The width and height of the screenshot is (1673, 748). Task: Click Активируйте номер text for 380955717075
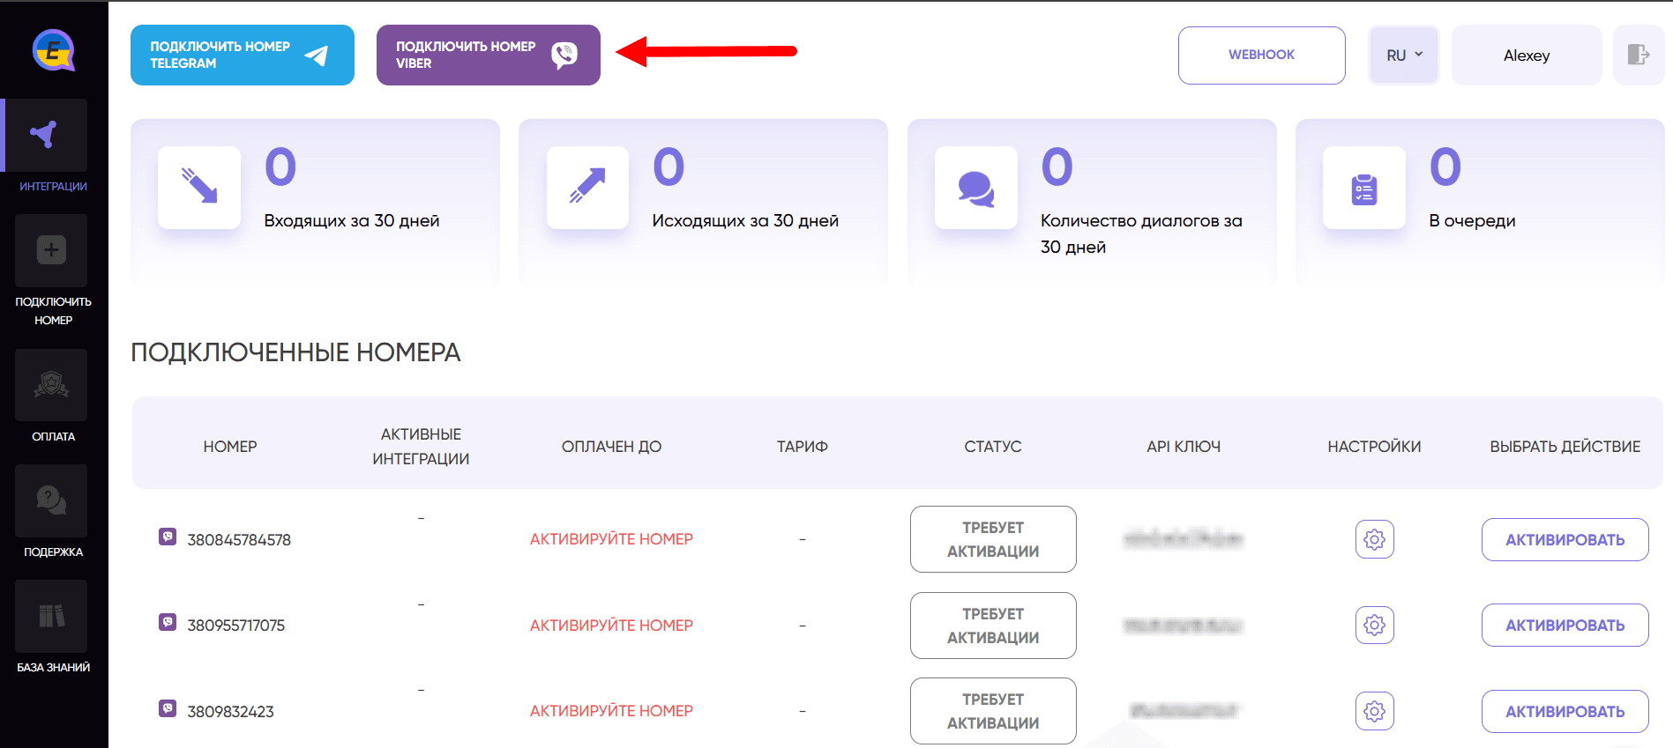611,626
